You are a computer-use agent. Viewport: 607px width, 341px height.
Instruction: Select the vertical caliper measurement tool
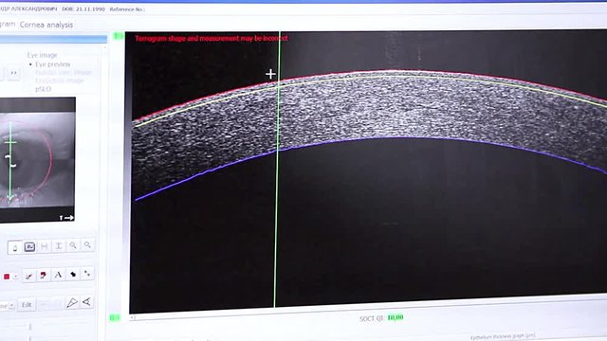pos(59,246)
